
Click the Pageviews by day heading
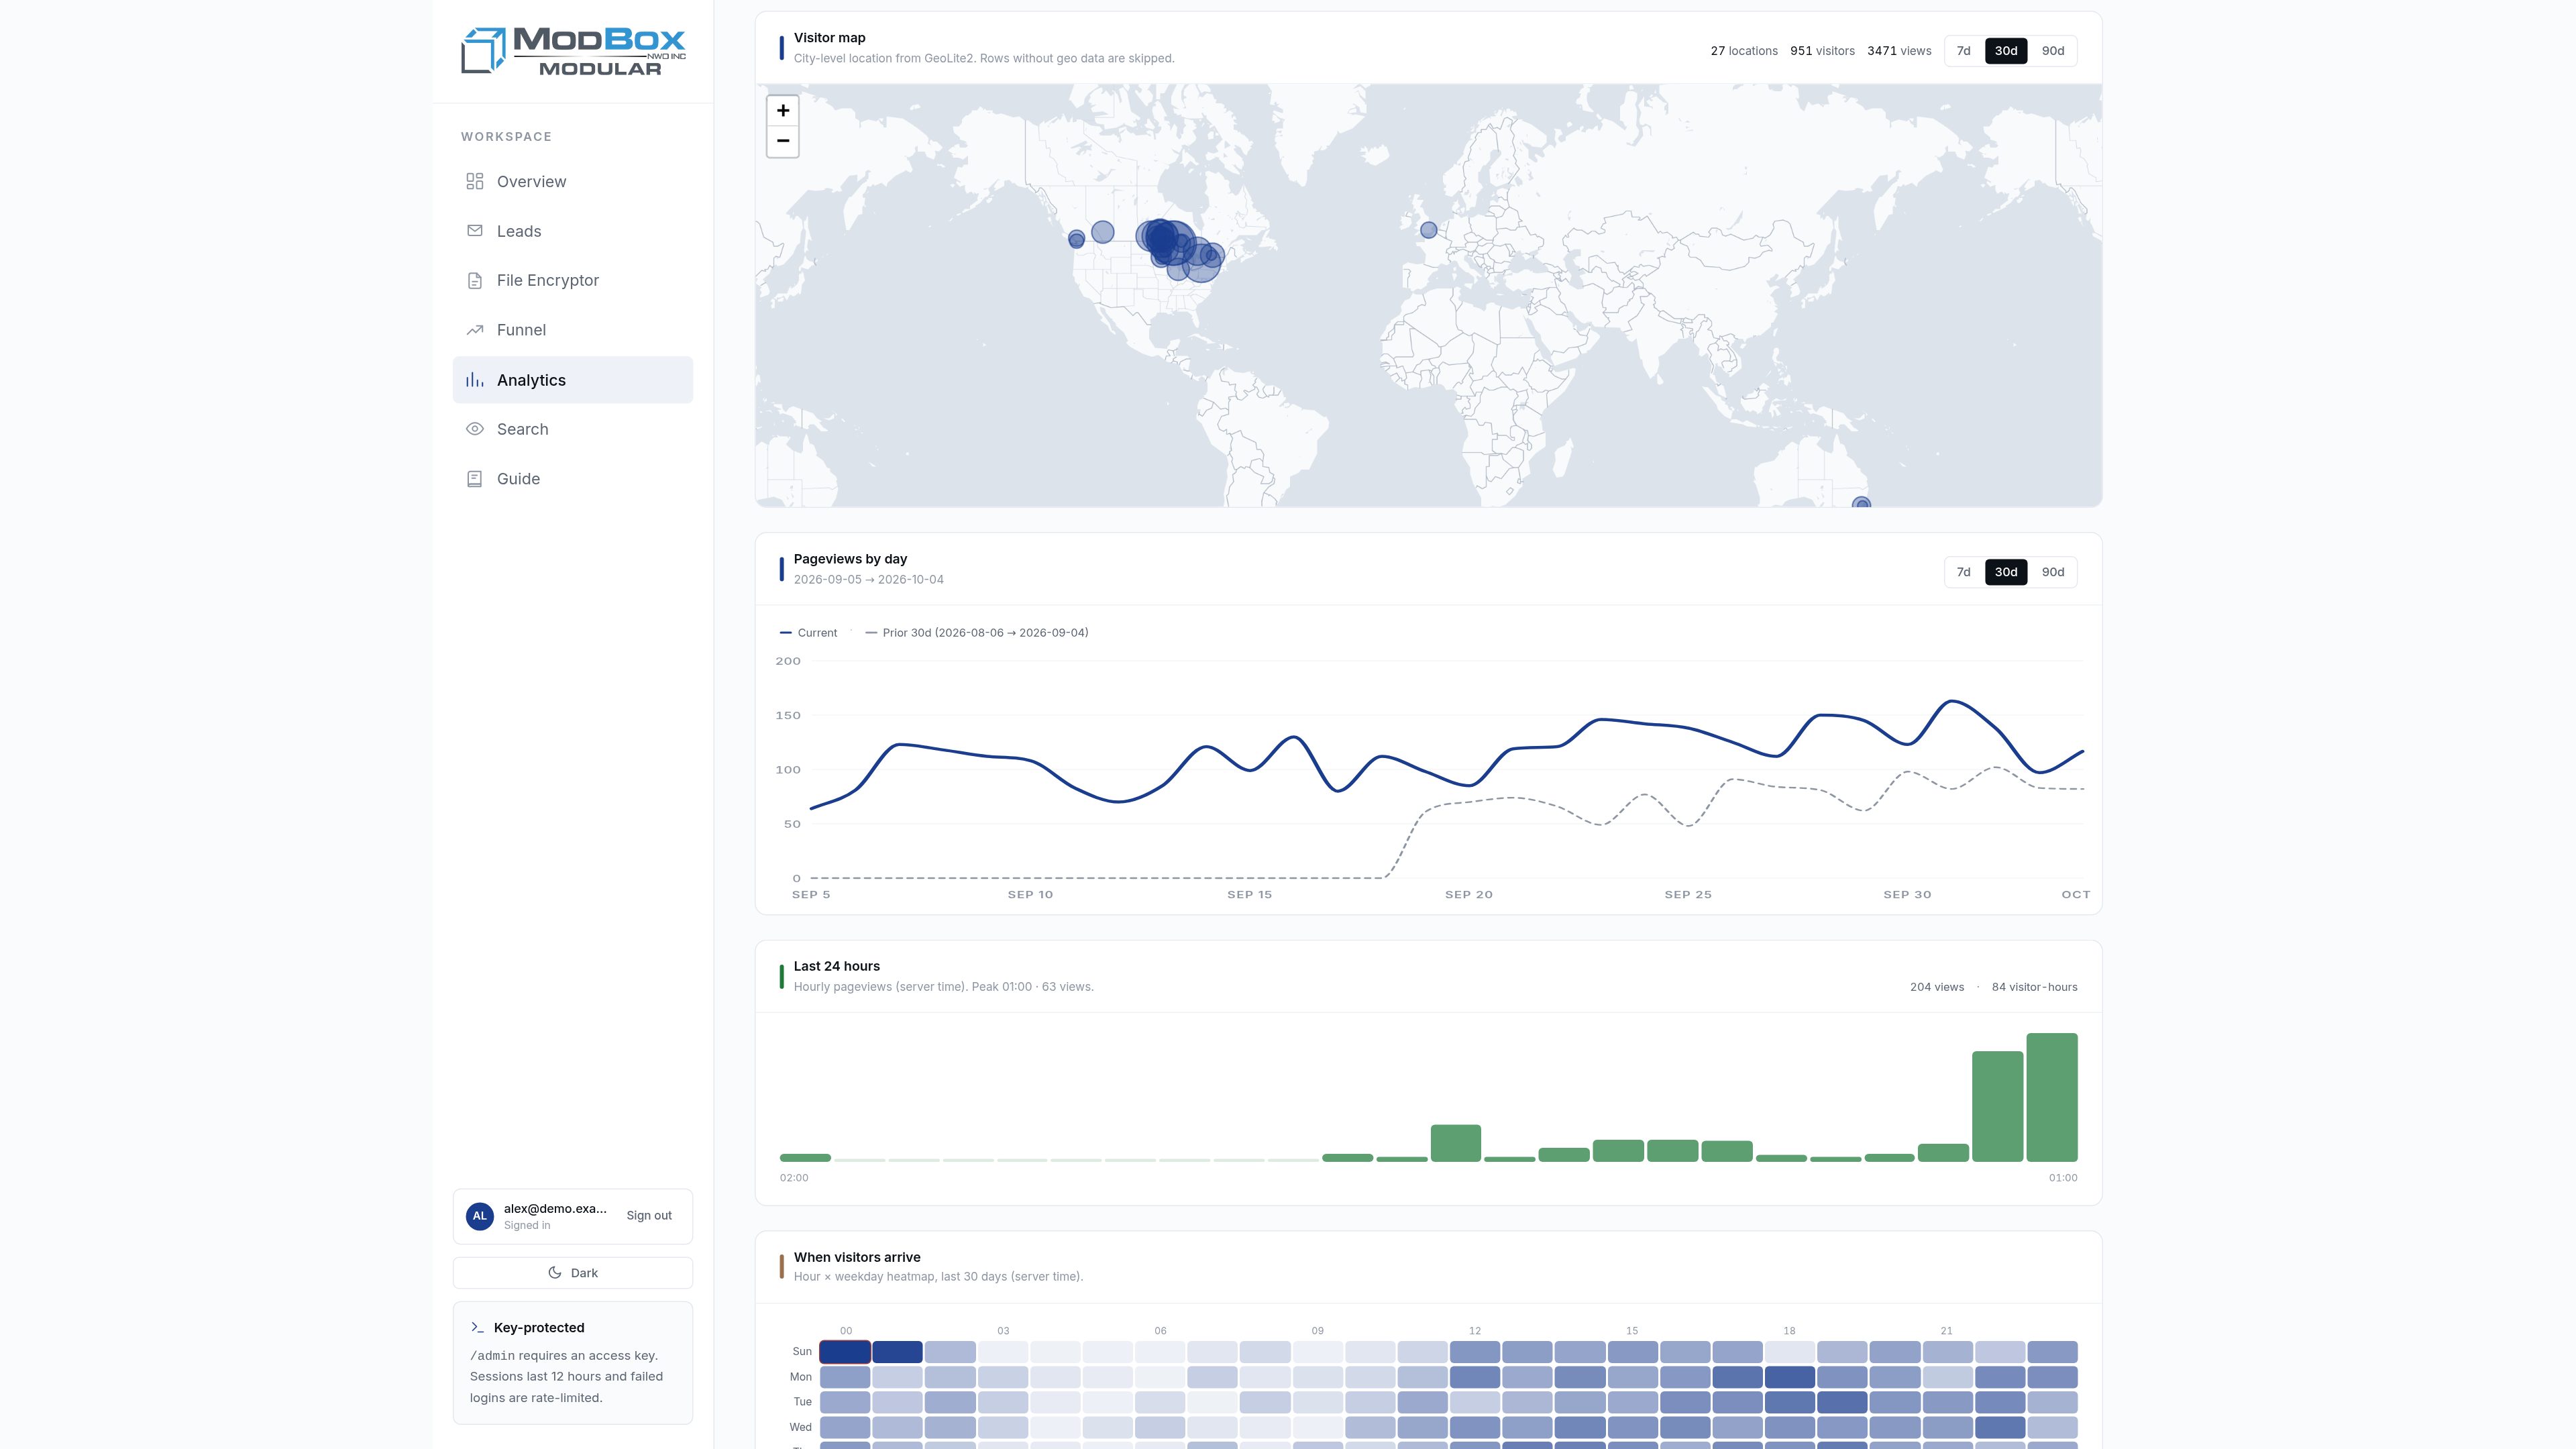click(851, 559)
